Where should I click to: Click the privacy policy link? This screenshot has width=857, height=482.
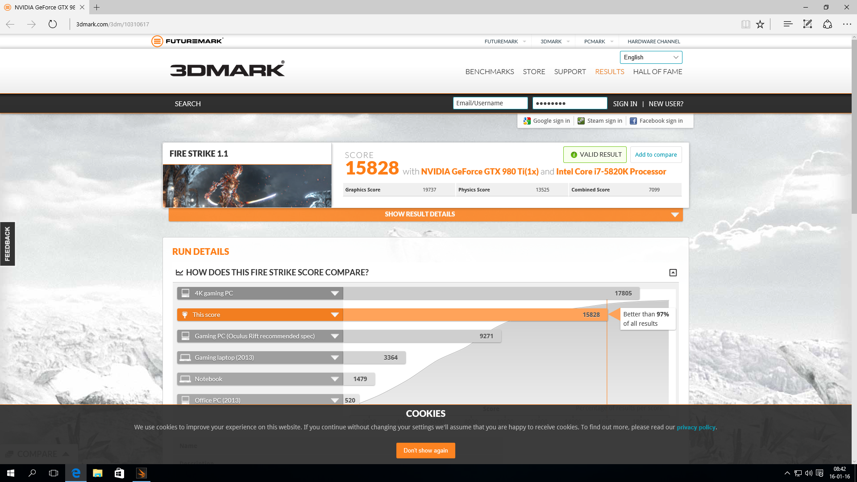[696, 427]
